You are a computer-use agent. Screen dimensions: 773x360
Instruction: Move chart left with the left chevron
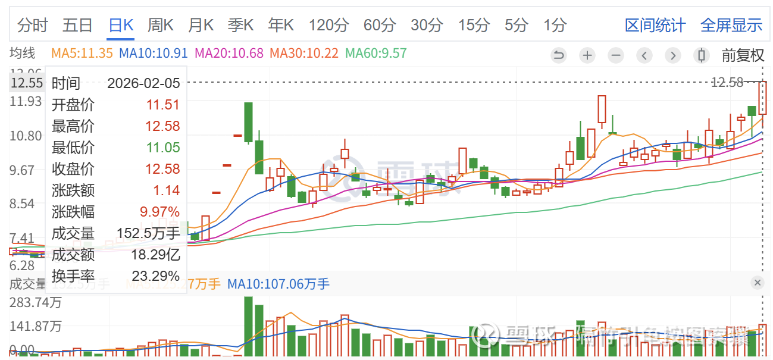pos(644,56)
